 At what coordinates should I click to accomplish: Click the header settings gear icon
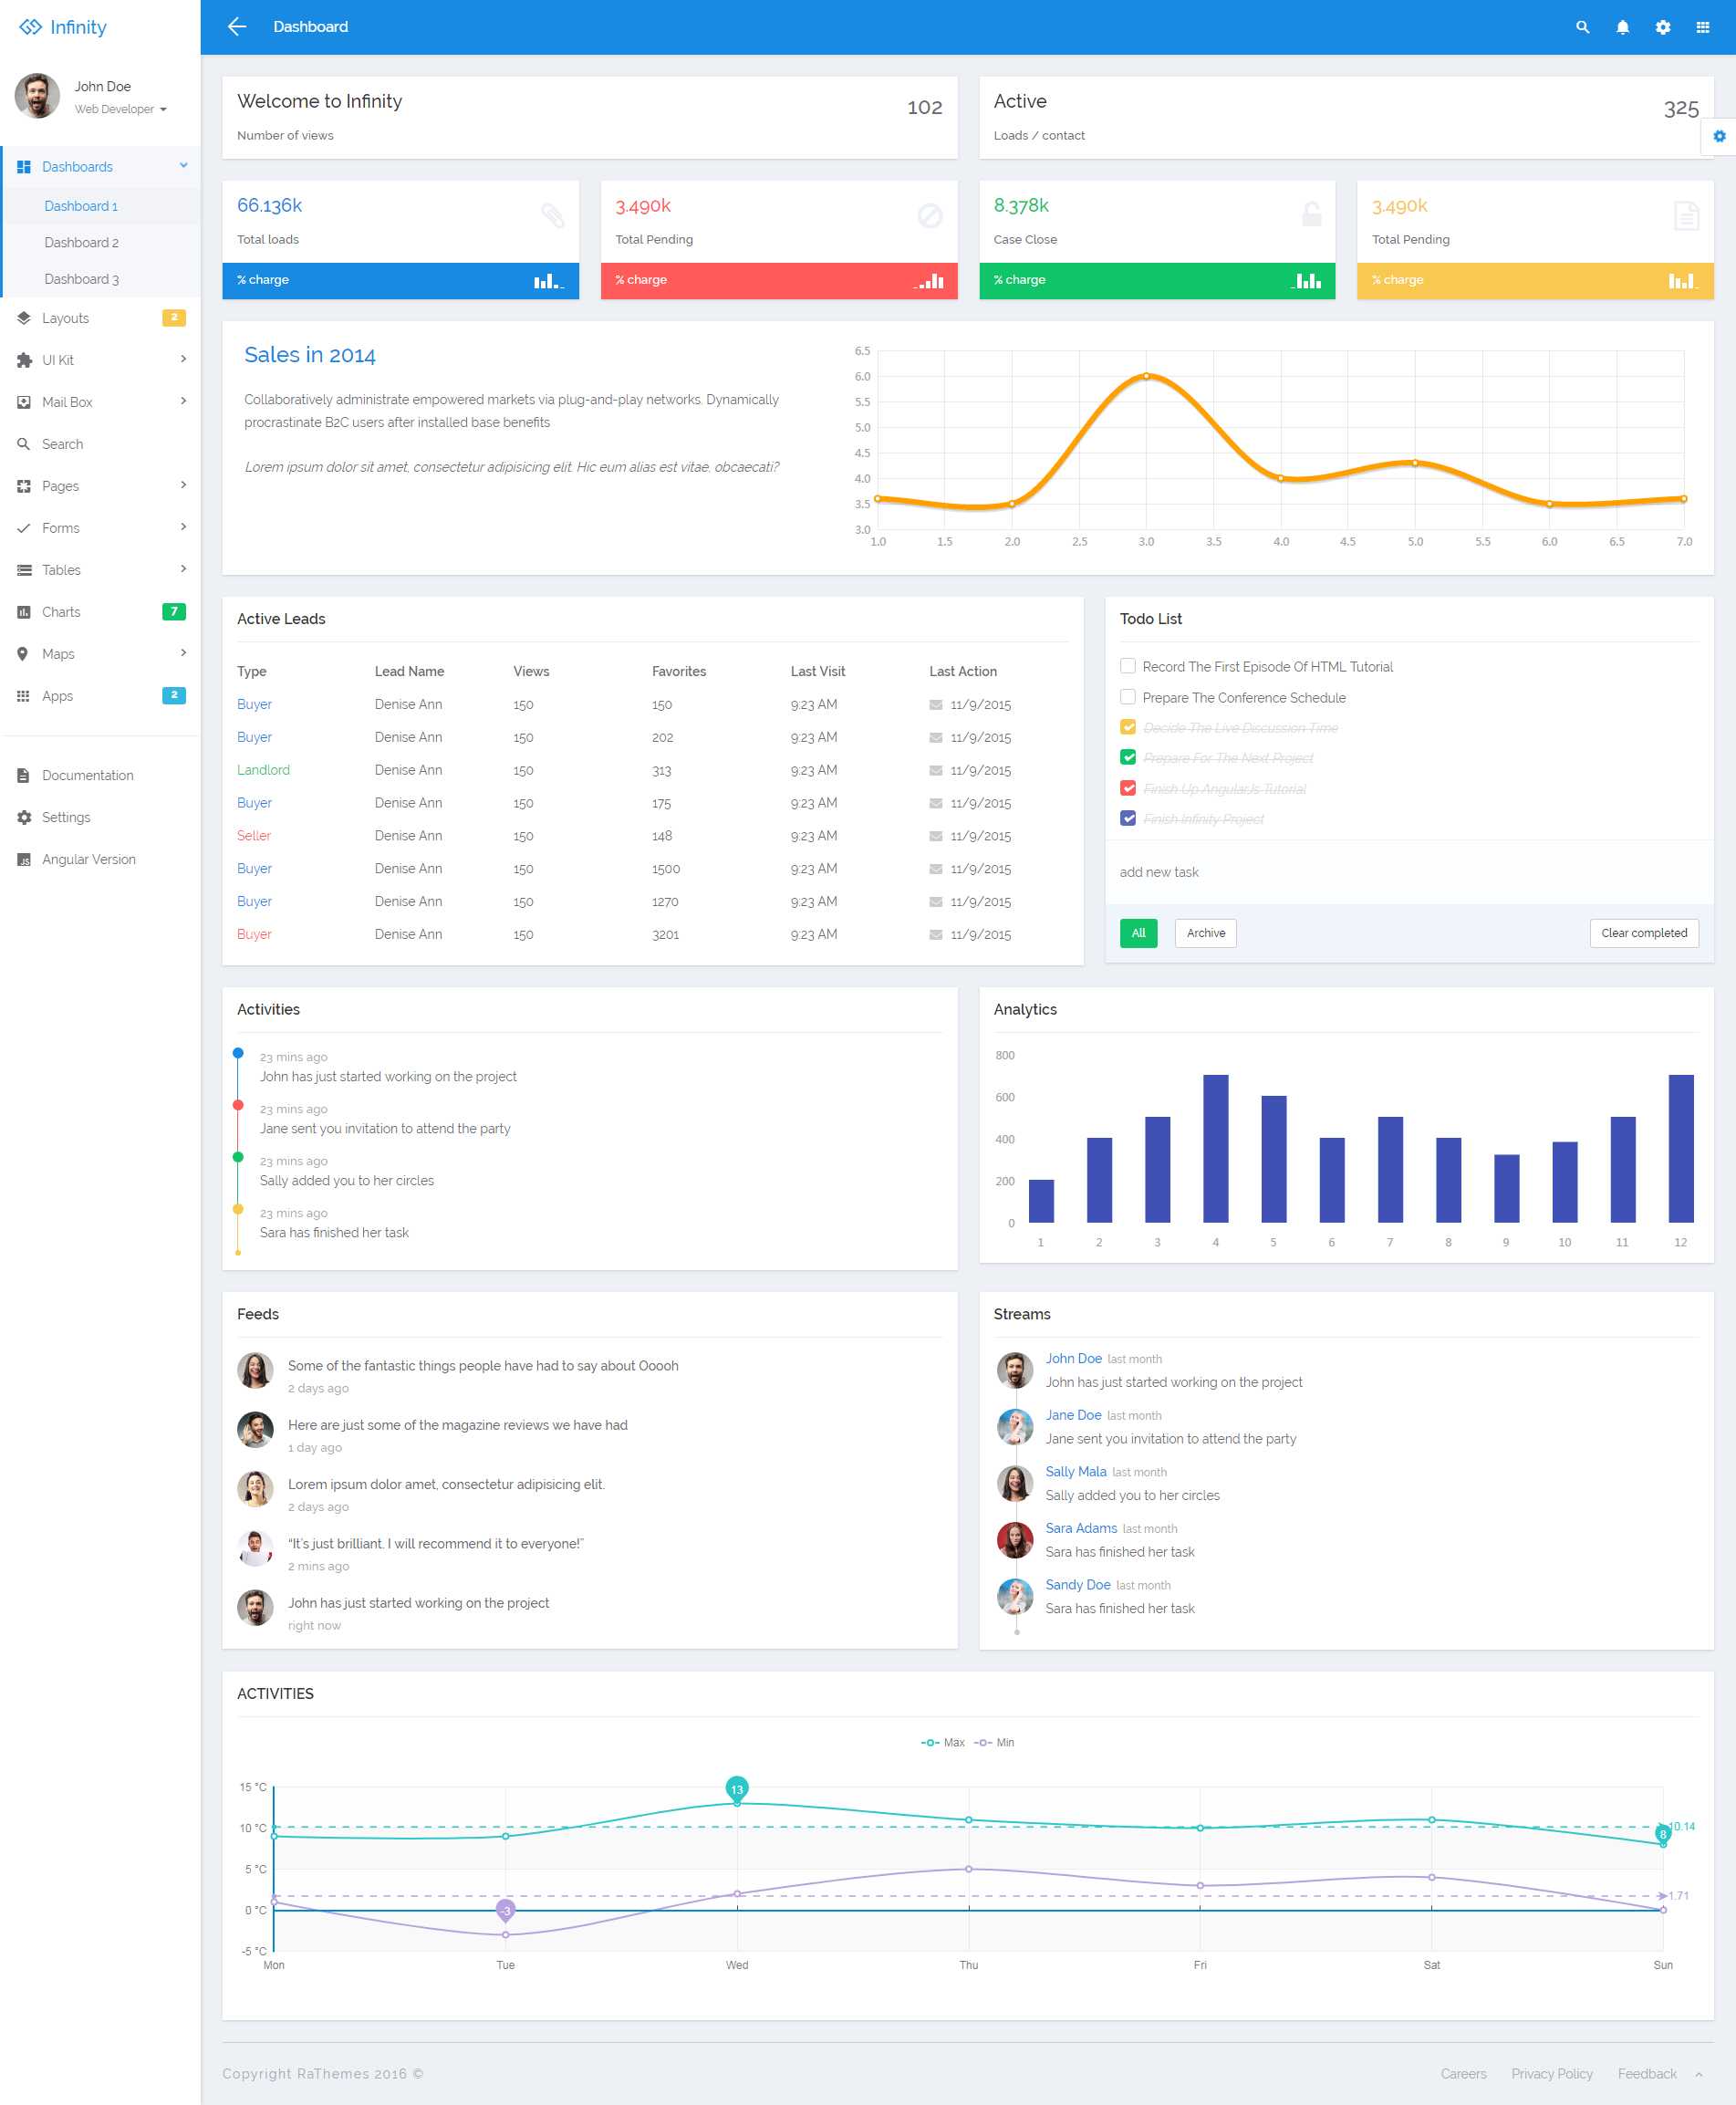click(x=1662, y=27)
